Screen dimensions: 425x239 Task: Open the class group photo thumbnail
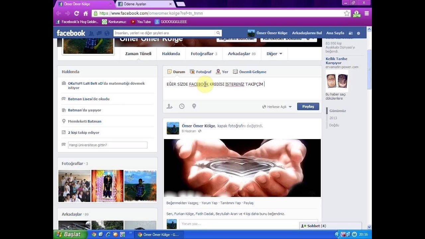click(74, 186)
